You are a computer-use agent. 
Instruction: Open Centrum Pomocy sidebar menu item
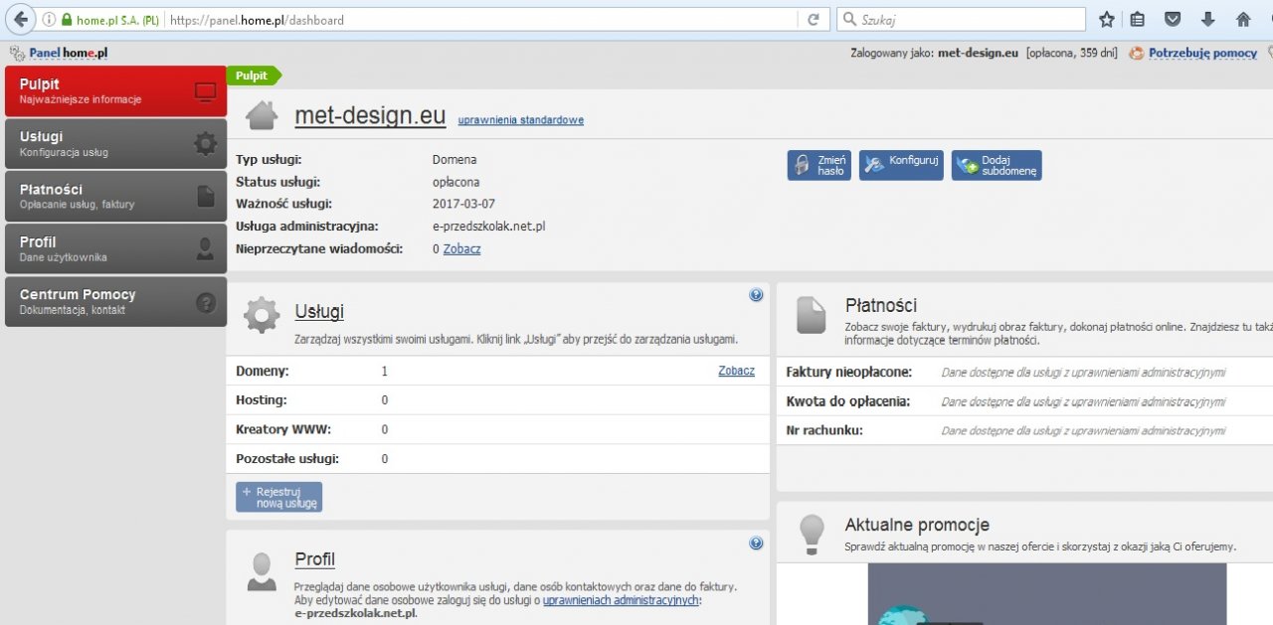pyautogui.click(x=115, y=302)
